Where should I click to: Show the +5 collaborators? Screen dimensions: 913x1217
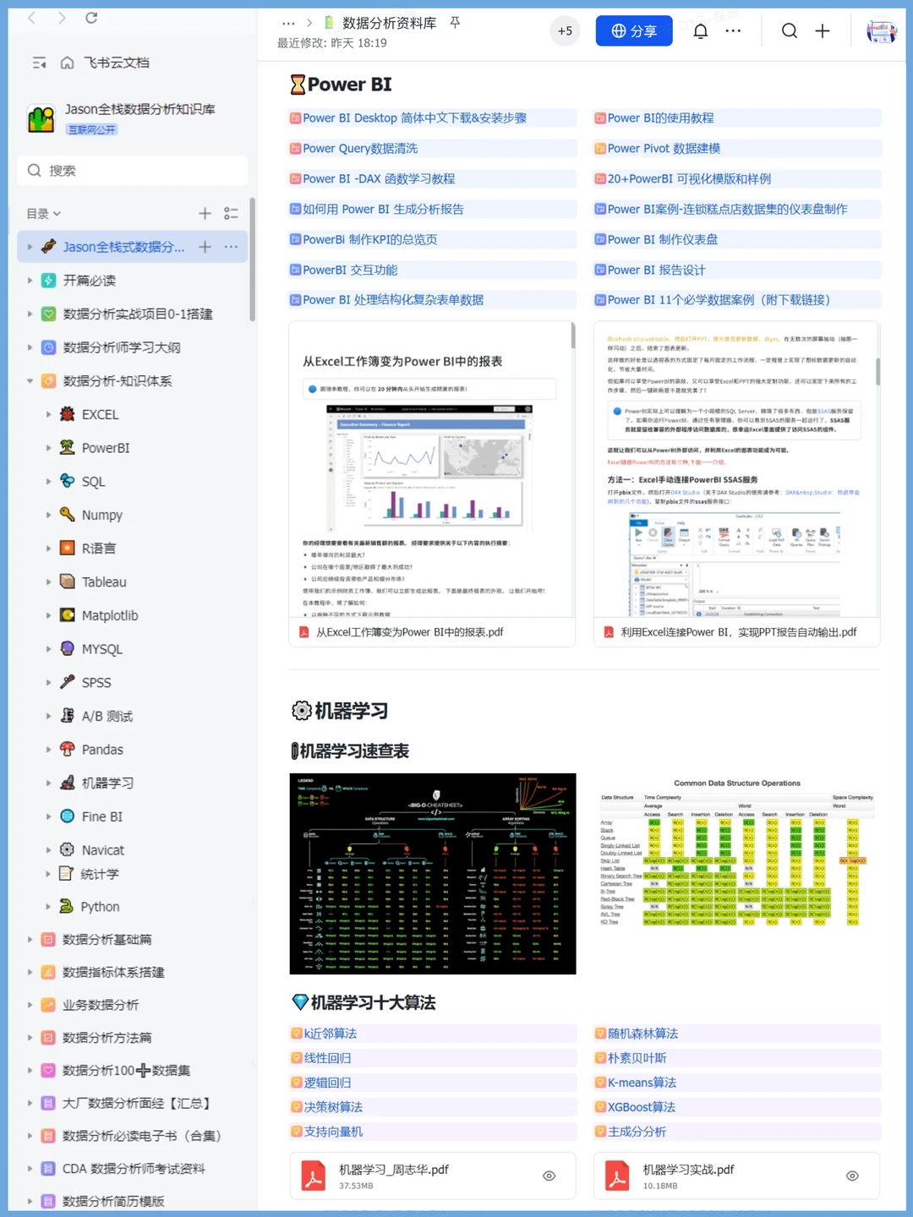(565, 31)
